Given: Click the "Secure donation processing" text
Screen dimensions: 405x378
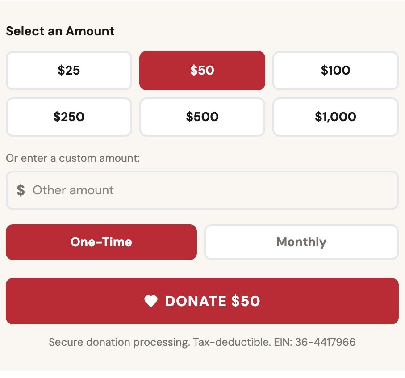Looking at the screenshot, I should click(x=119, y=343).
